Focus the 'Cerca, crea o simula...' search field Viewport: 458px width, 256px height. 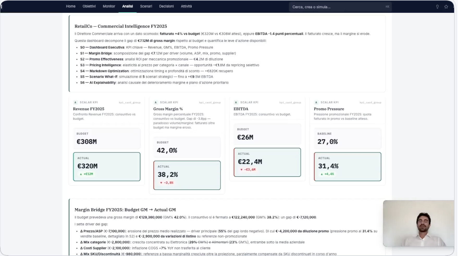click(x=340, y=7)
